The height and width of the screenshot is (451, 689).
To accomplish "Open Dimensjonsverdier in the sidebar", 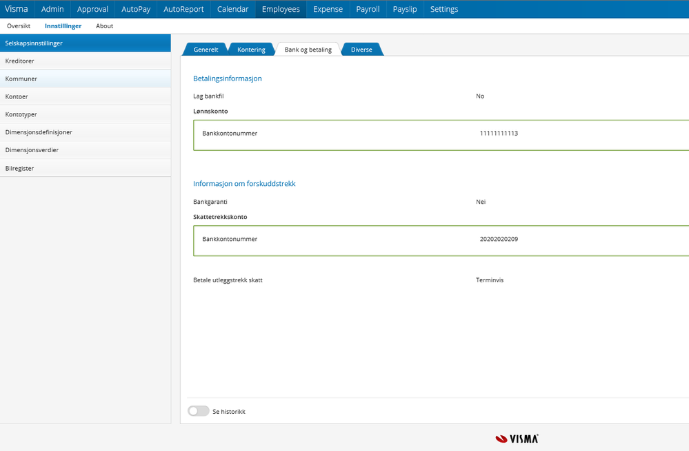I will pos(86,150).
